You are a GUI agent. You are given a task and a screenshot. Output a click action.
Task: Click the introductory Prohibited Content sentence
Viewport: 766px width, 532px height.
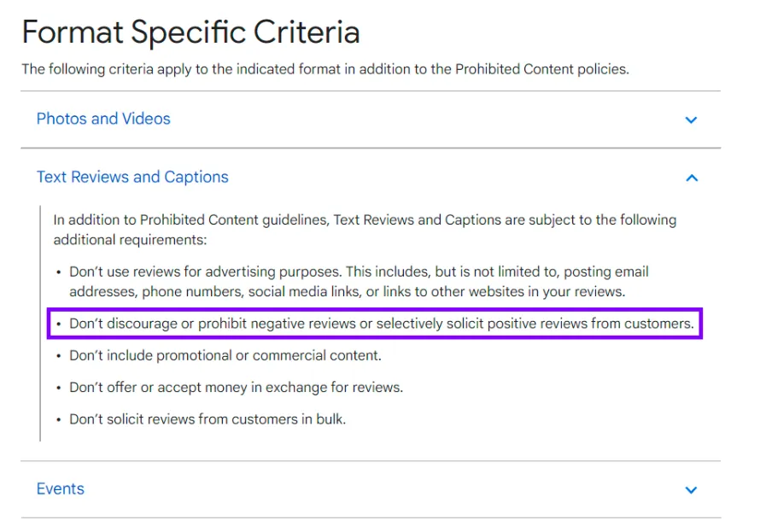point(325,69)
